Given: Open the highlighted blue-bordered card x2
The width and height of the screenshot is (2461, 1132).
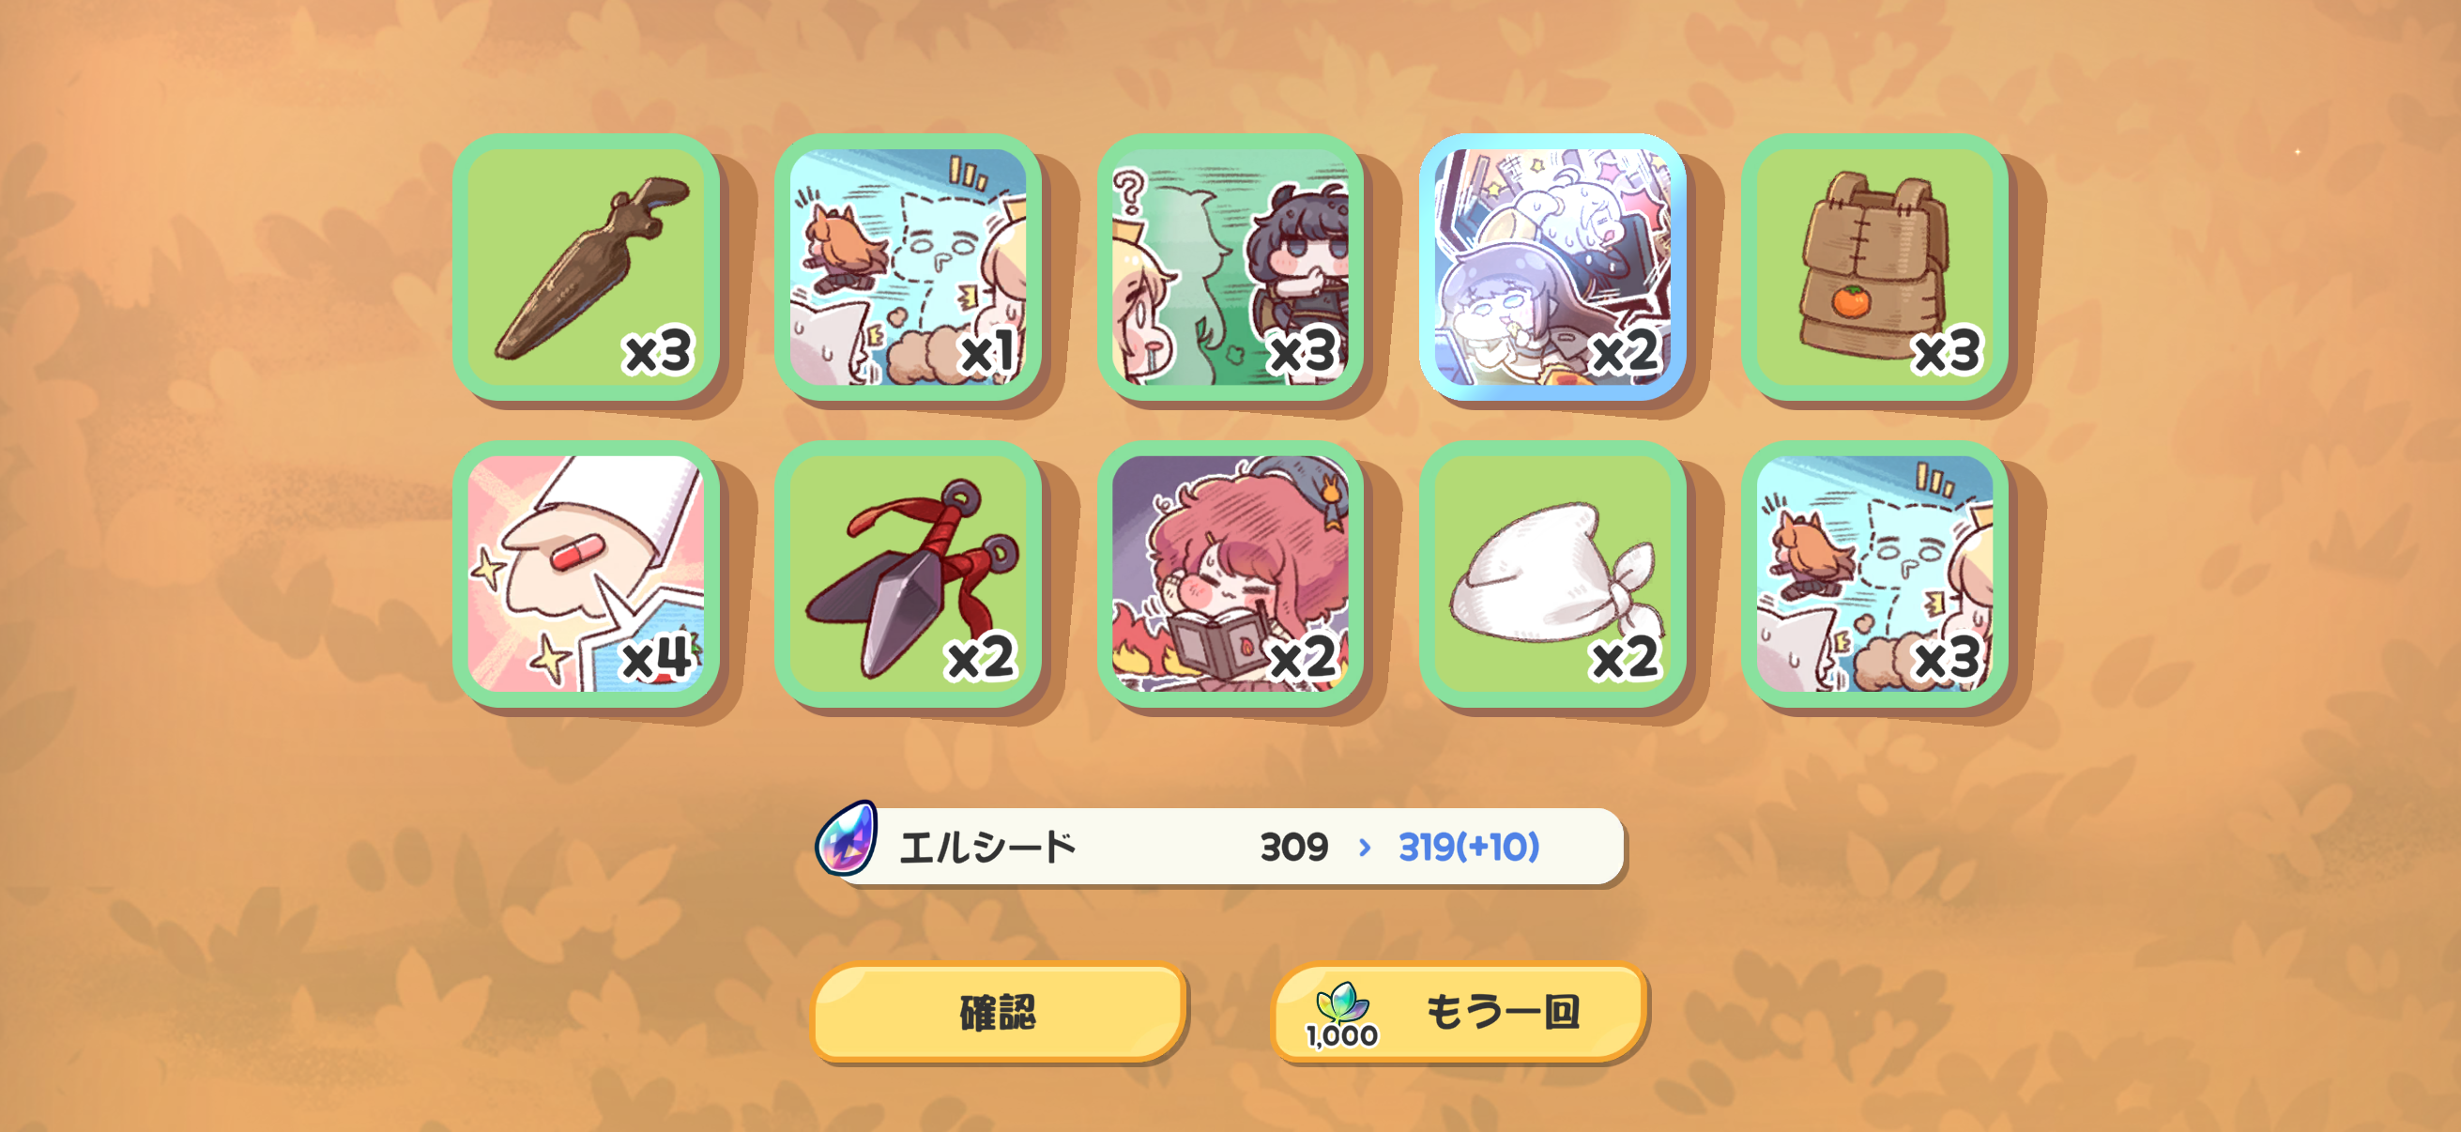Looking at the screenshot, I should tap(1552, 267).
